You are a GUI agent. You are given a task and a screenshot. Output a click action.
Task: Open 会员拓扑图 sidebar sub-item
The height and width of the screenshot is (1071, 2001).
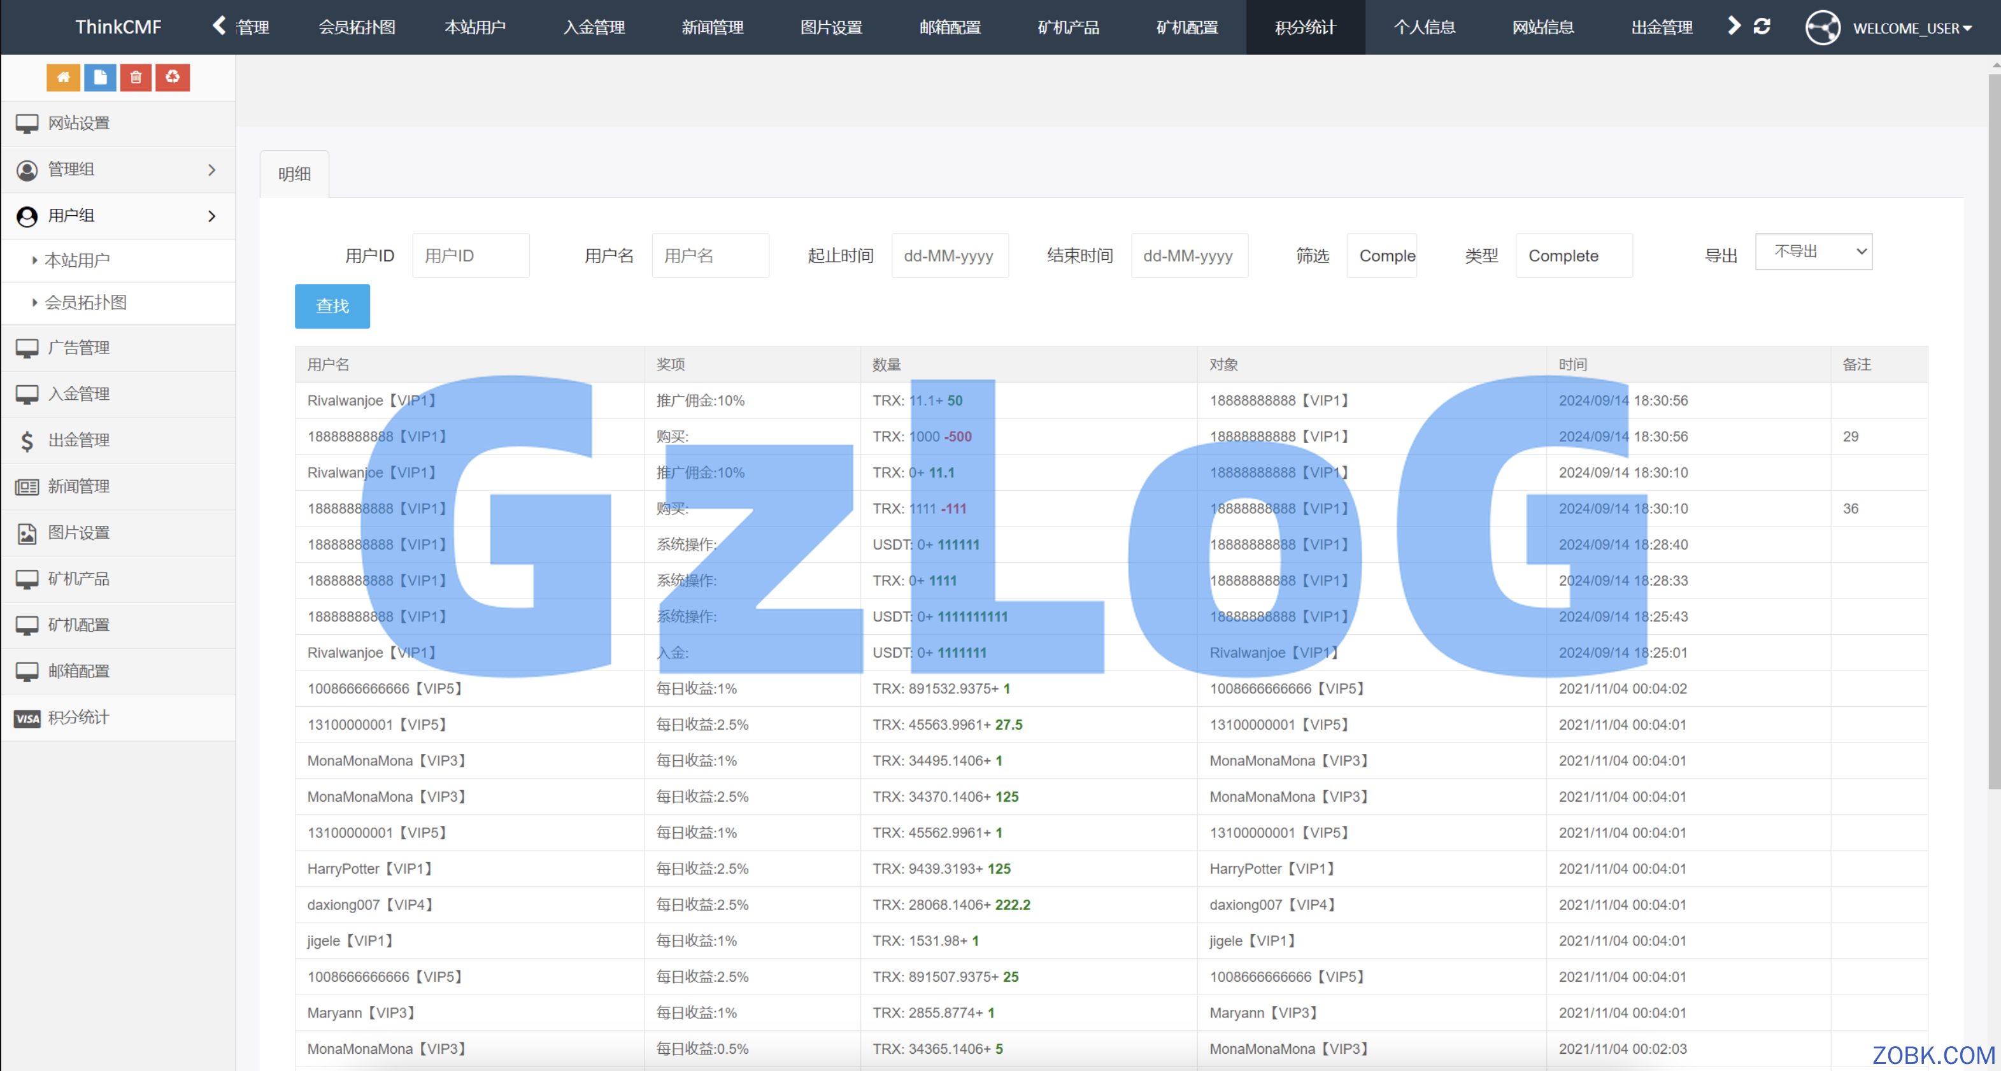pos(85,302)
